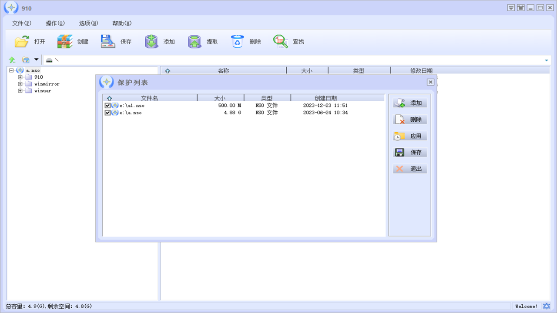The height and width of the screenshot is (313, 557).
Task: Open search with the 查找 (Find) icon
Action: pyautogui.click(x=280, y=41)
